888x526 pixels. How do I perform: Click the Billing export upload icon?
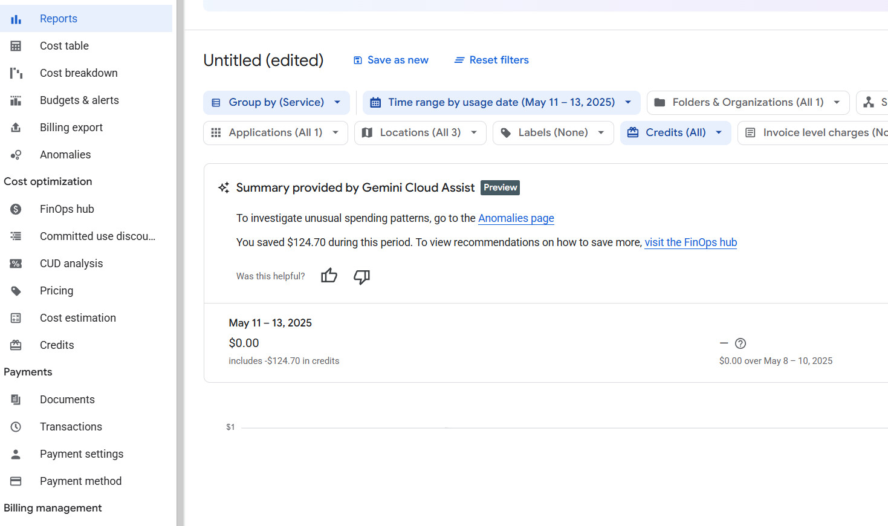(16, 128)
